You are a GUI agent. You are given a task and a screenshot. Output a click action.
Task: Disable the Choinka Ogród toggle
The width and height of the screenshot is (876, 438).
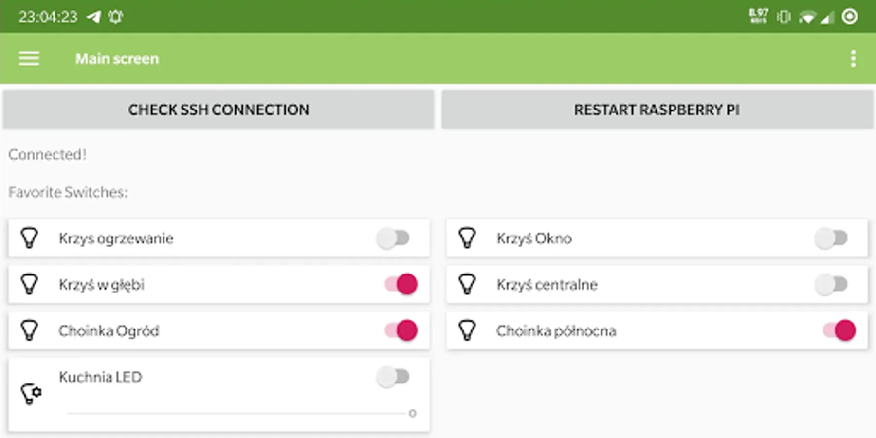[401, 330]
